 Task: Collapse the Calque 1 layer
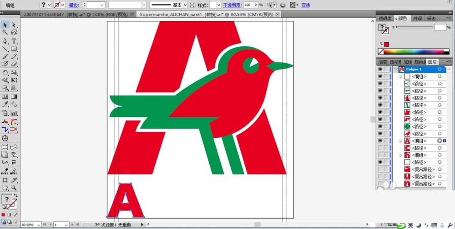coord(395,69)
